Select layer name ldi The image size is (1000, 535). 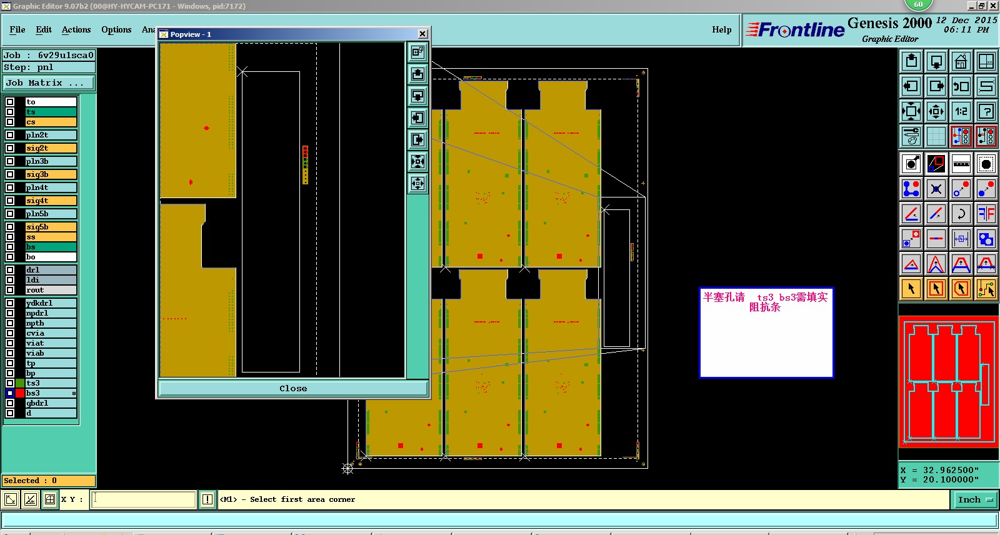tap(51, 280)
